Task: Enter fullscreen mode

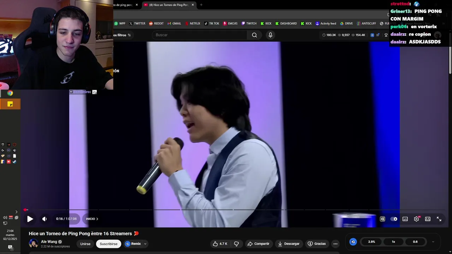Action: pyautogui.click(x=439, y=219)
